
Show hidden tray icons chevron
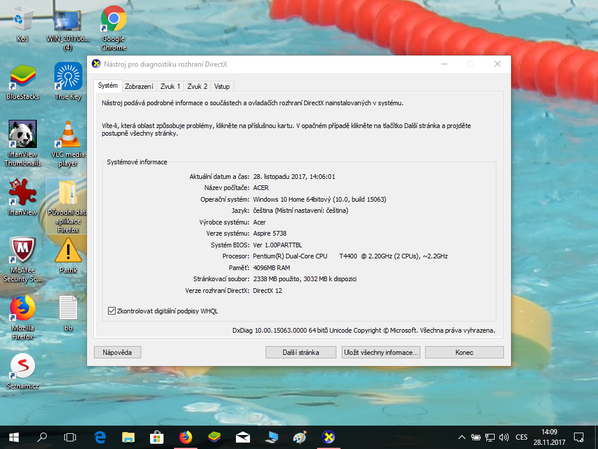pyautogui.click(x=461, y=437)
